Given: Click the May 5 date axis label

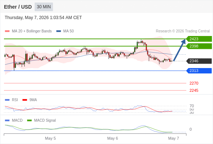Looking at the screenshot, I should point(50,138).
